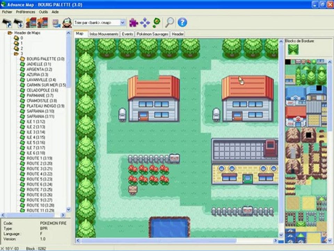Select CARMIN SUR MER (3.5) map
Screen dimensions: 334x251
46,85
